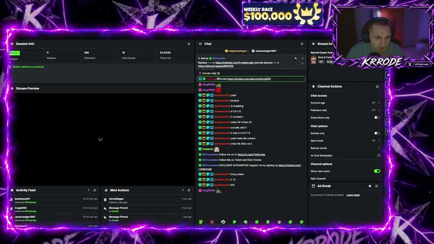Expand the Activity Feed panel
This screenshot has height=244, width=434.
tap(95, 190)
